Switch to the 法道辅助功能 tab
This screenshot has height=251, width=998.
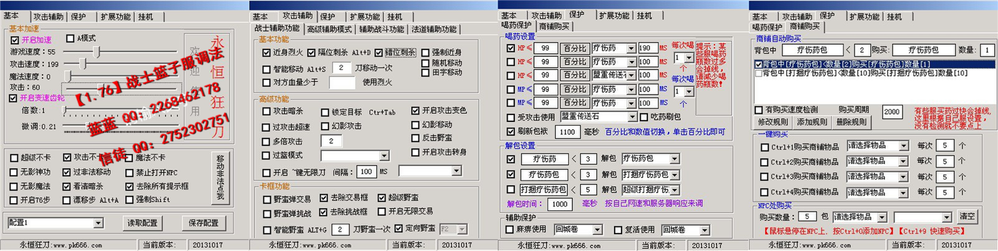point(434,29)
